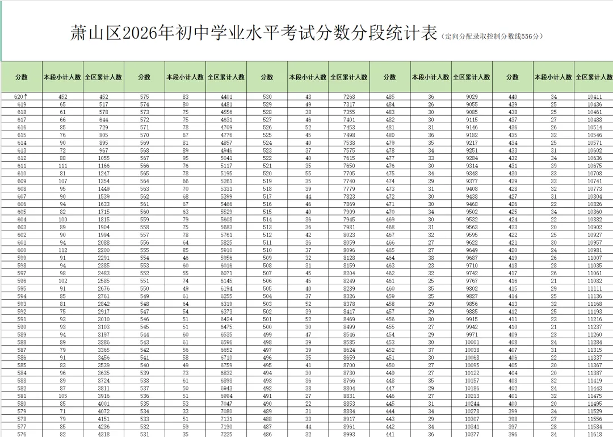Click score cell 589
613x437 pixels.
(x=22, y=335)
